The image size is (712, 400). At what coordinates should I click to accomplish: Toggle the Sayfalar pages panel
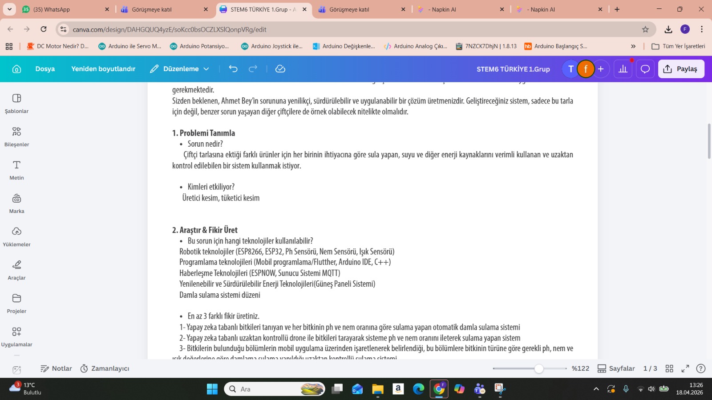(616, 368)
